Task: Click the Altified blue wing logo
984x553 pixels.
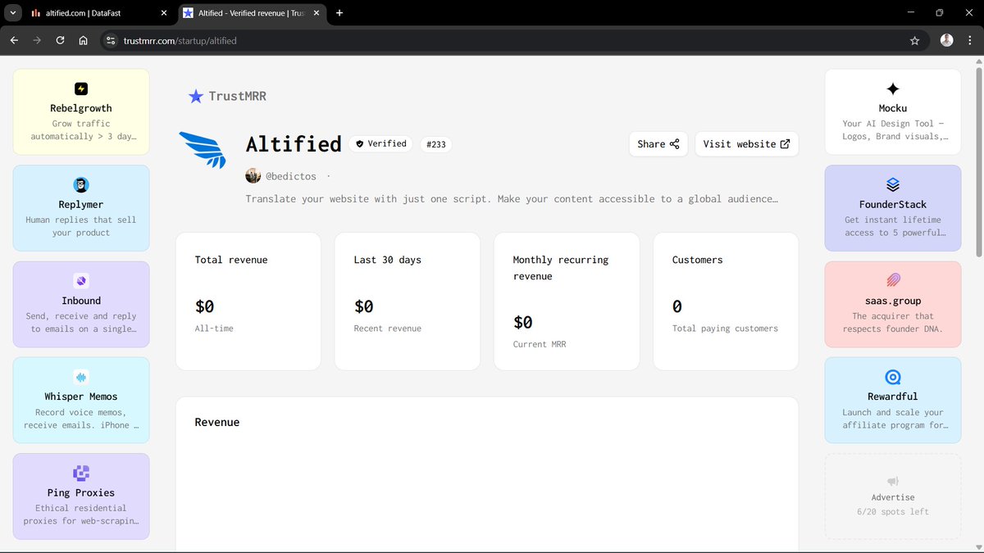Action: pyautogui.click(x=203, y=149)
